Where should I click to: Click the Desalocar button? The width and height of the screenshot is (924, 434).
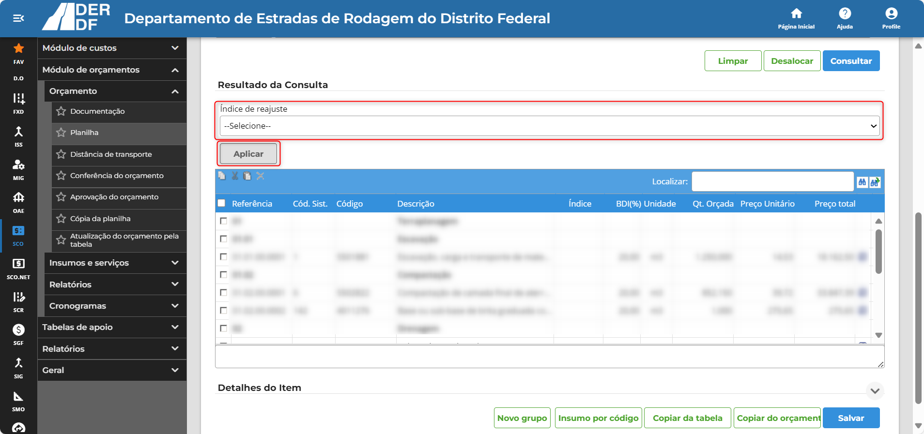tap(792, 61)
